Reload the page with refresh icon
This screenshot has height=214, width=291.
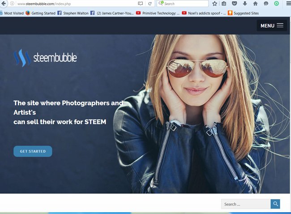(x=150, y=4)
